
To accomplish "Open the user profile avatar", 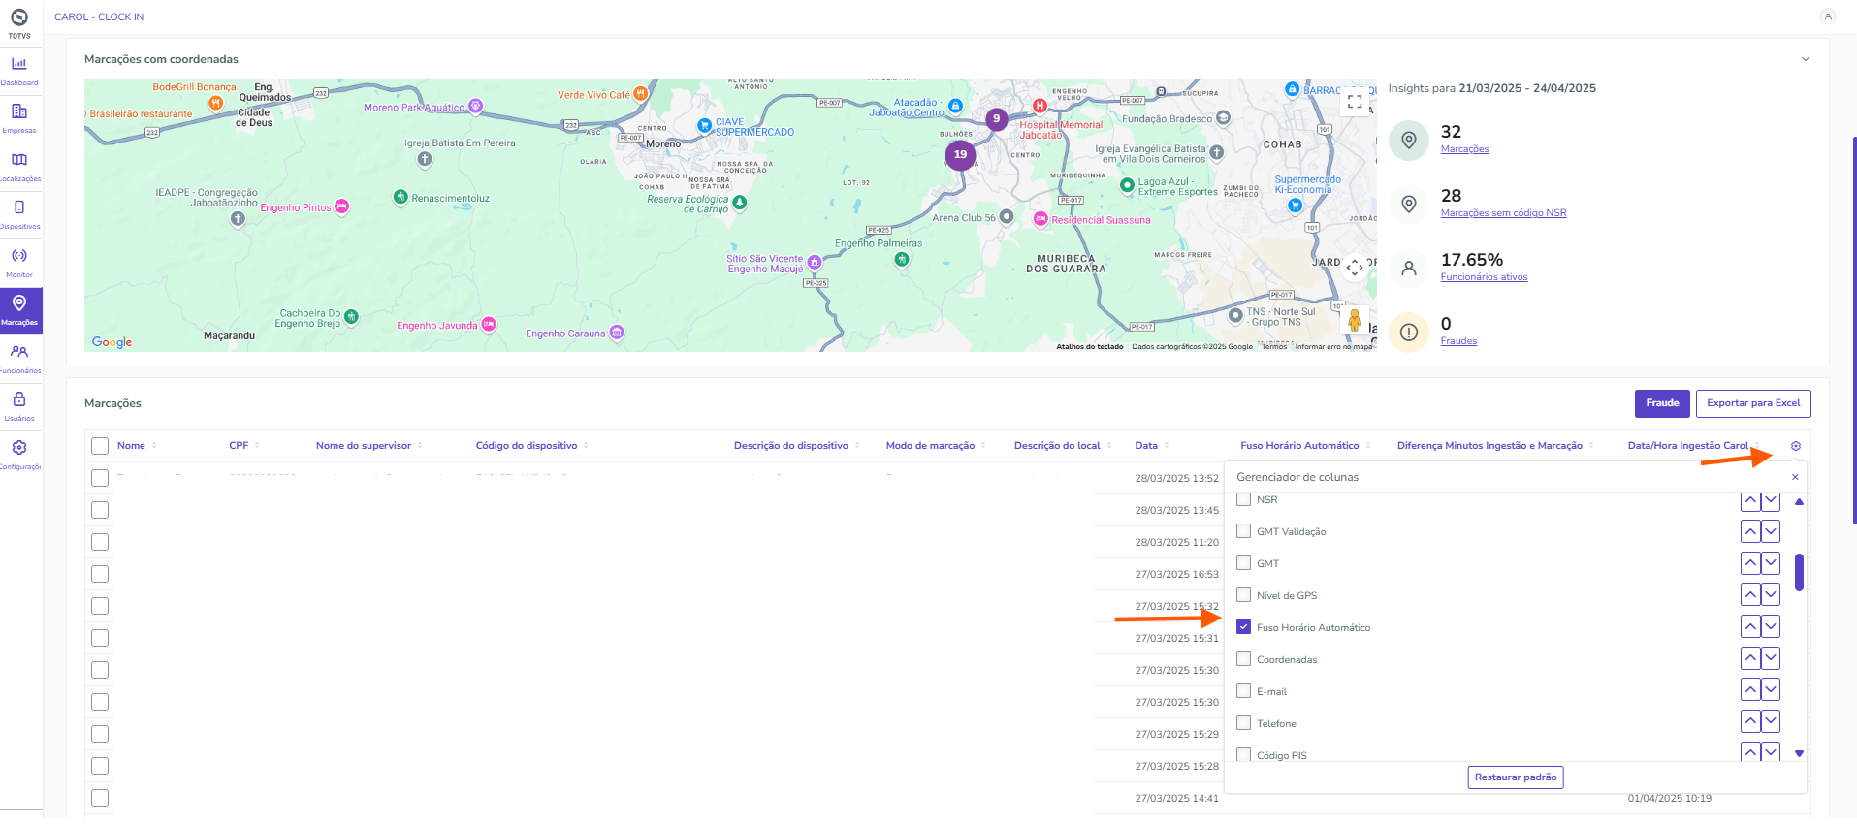I will tap(1828, 16).
